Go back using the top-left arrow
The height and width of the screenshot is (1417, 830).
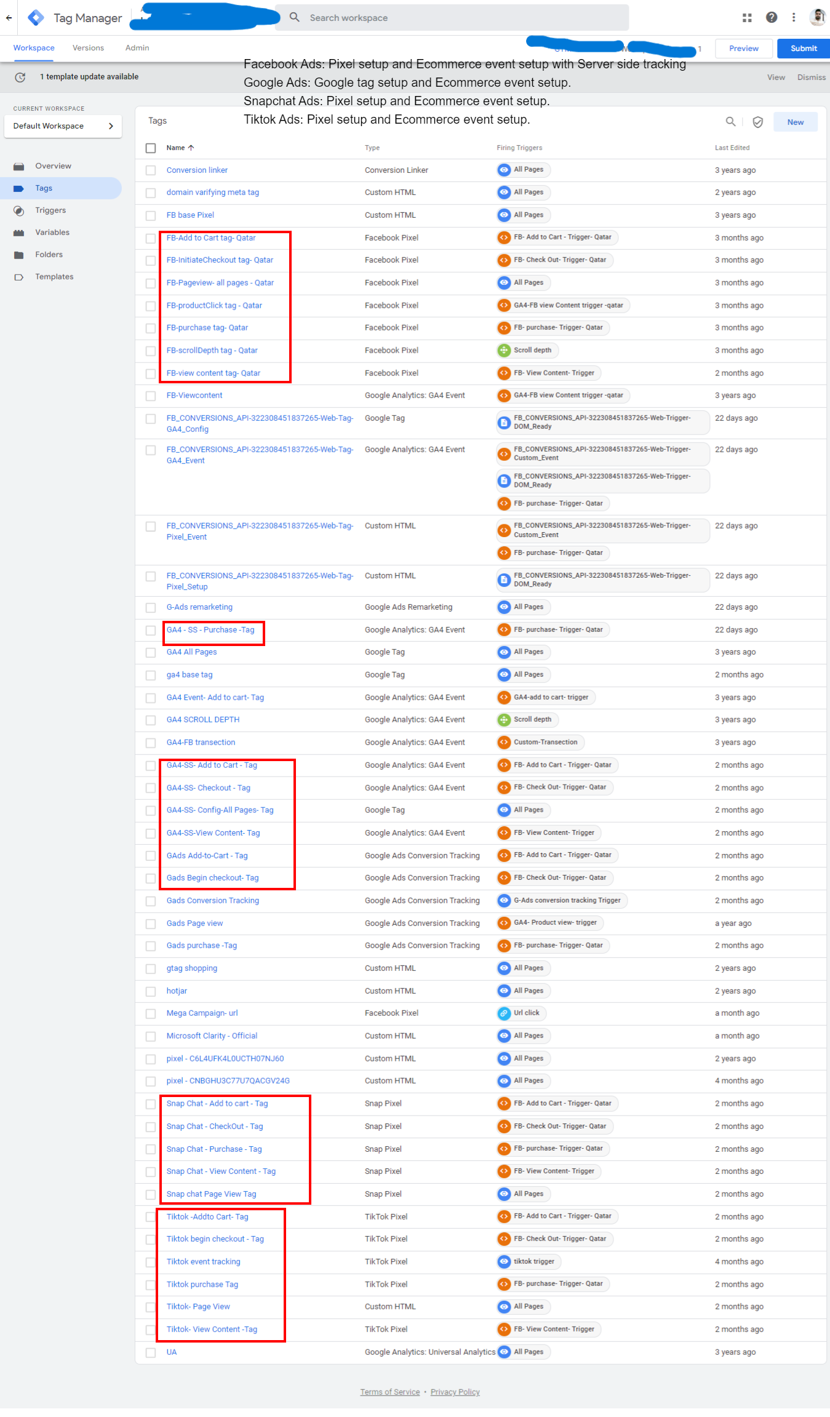coord(9,18)
